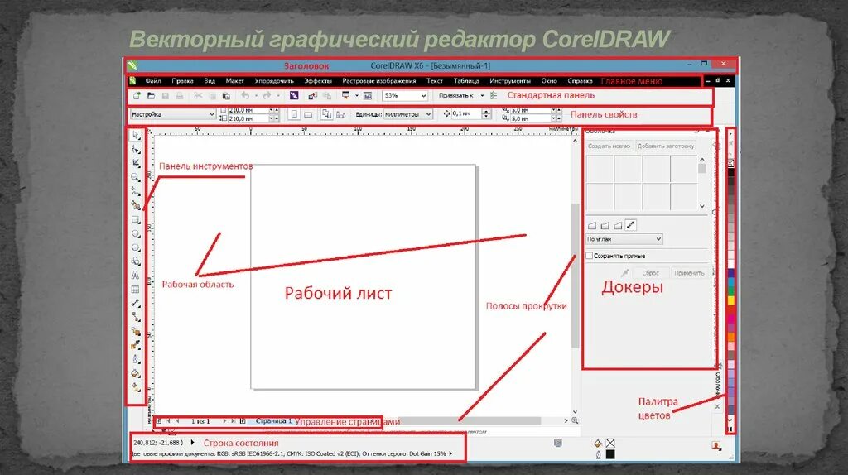Open the Макет menu

point(234,81)
